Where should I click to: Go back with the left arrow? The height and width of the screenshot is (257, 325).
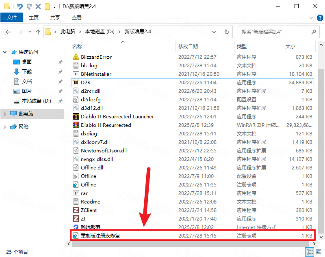coord(8,32)
